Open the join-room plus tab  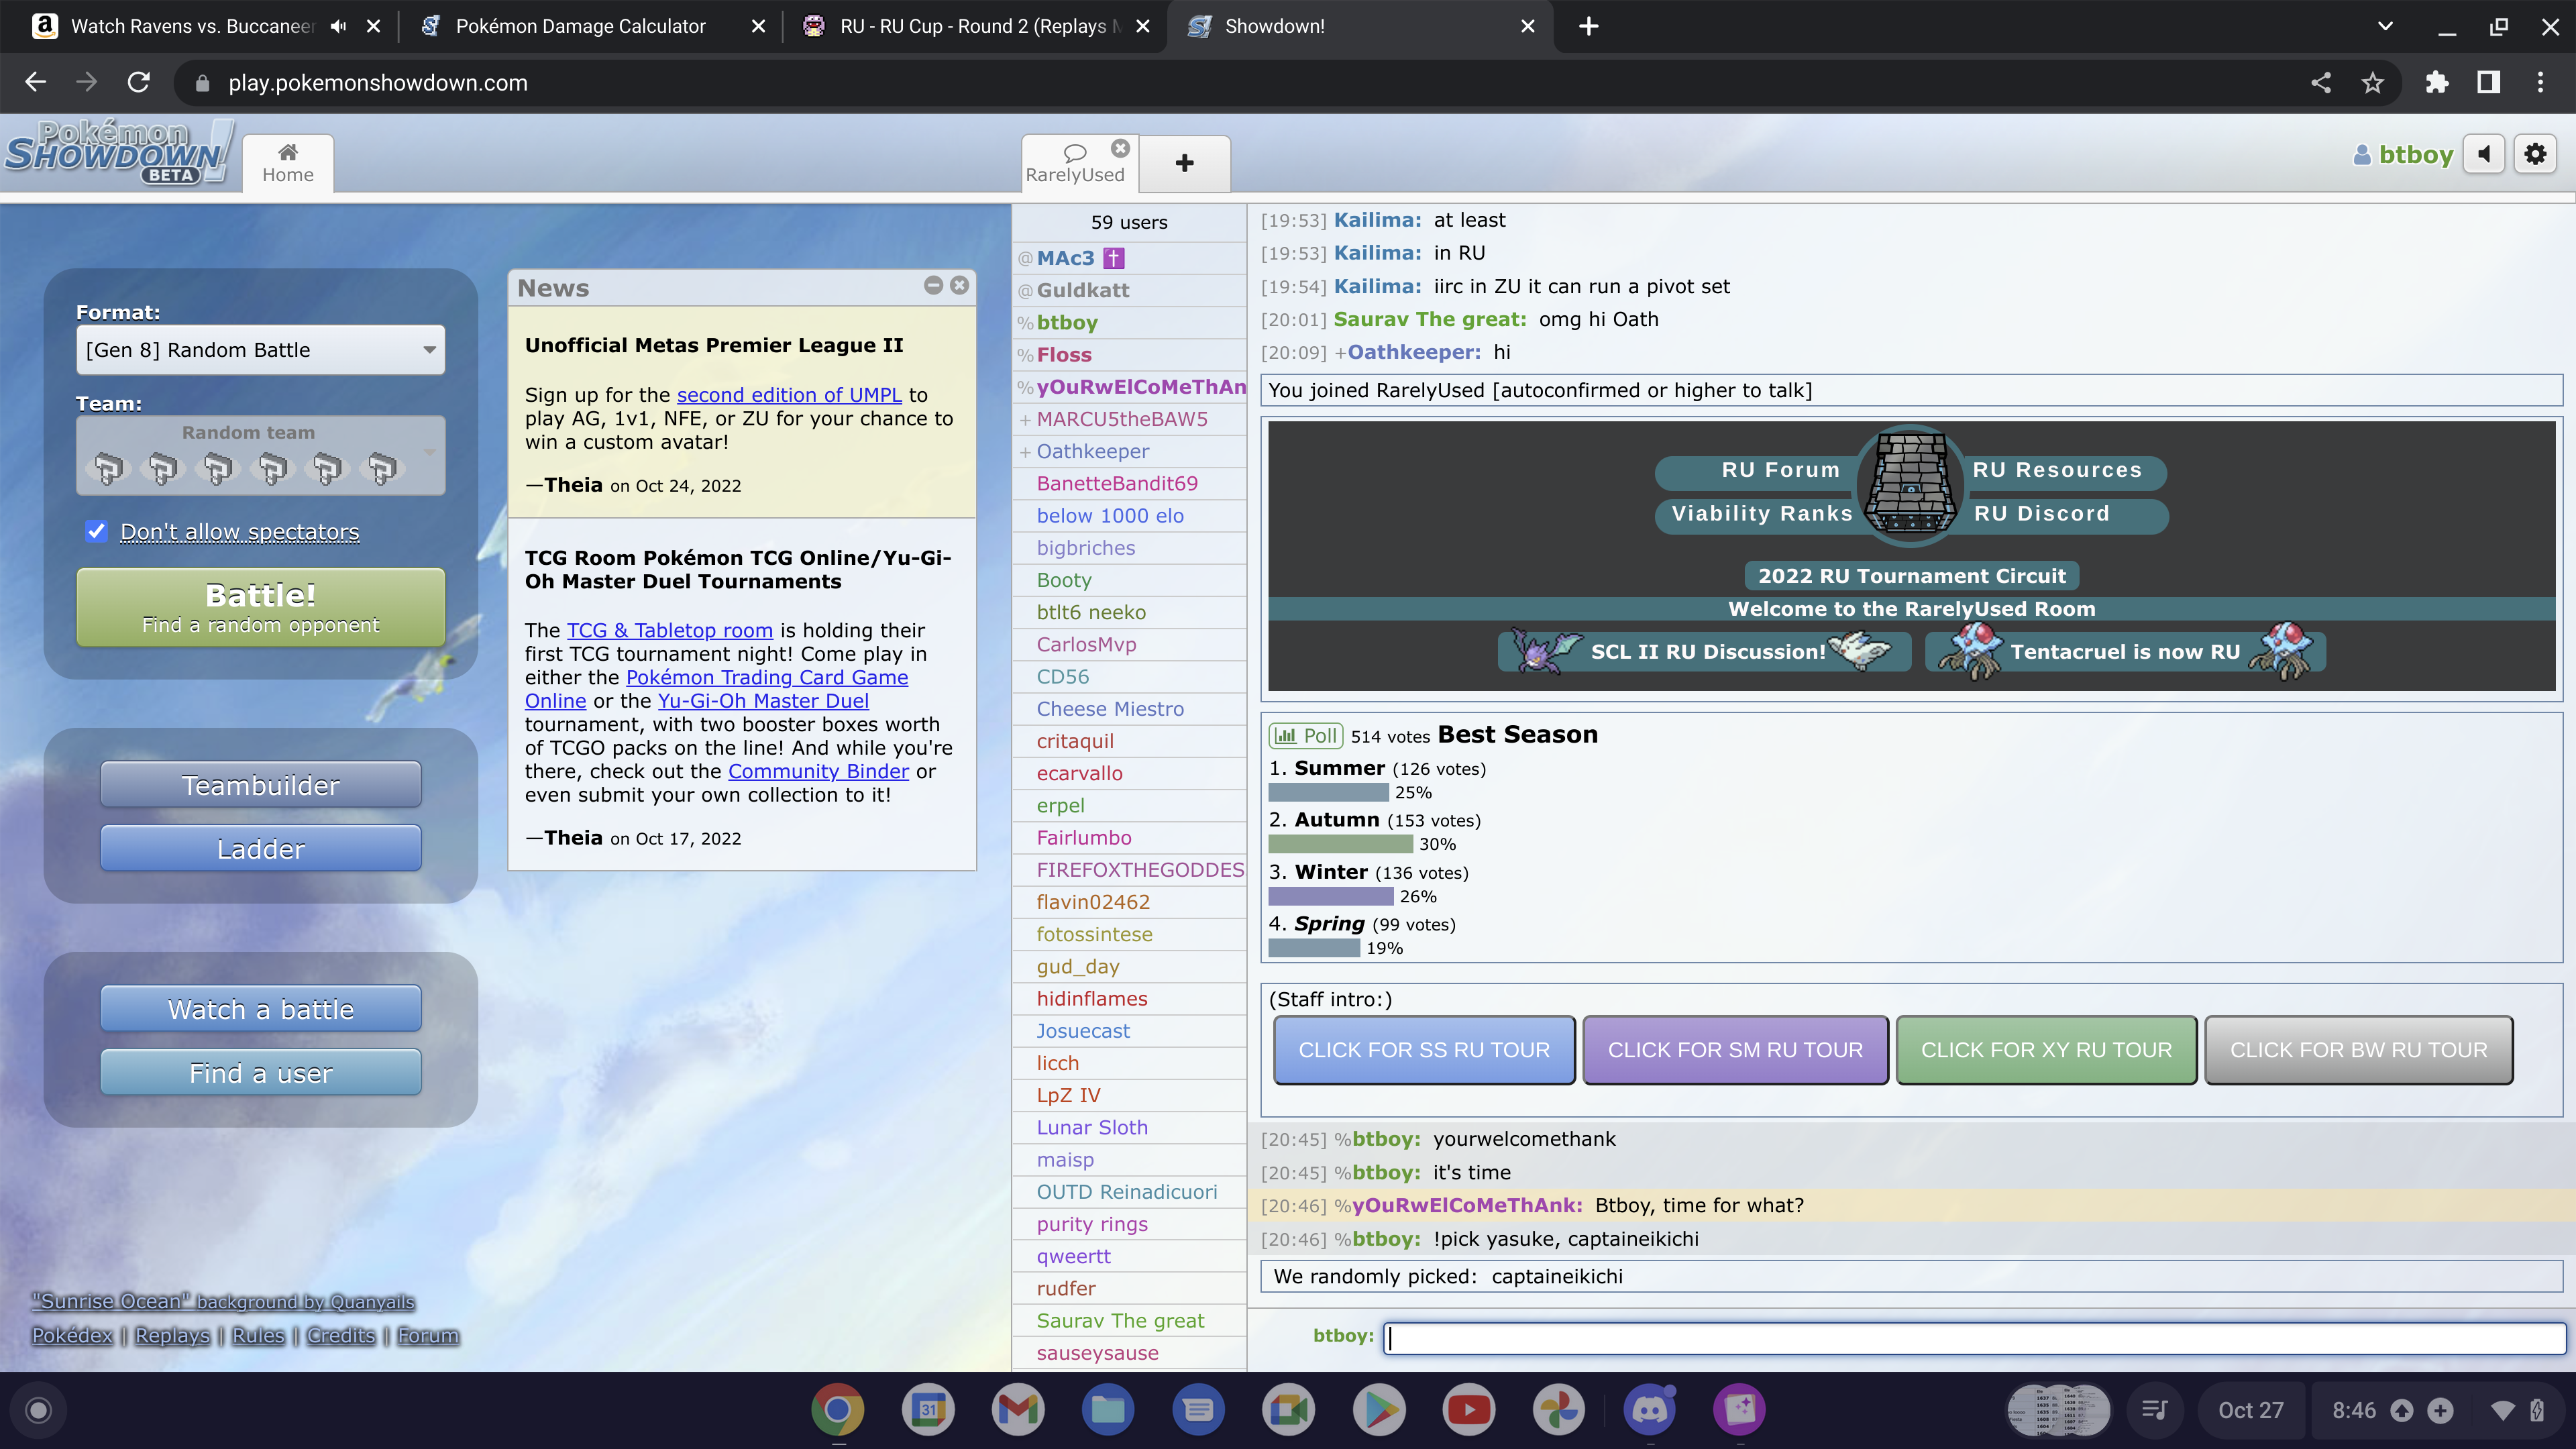tap(1185, 163)
